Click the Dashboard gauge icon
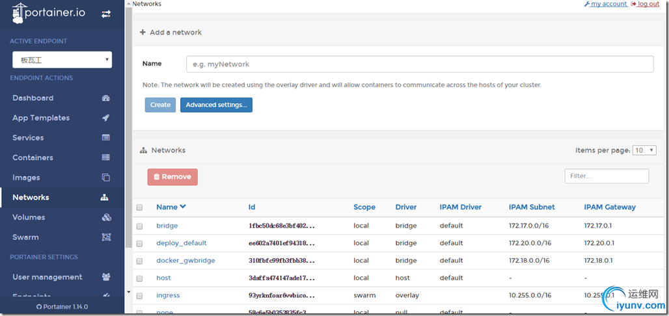The height and width of the screenshot is (316, 669). click(x=106, y=98)
